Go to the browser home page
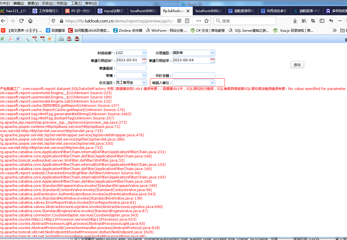 pos(30,21)
